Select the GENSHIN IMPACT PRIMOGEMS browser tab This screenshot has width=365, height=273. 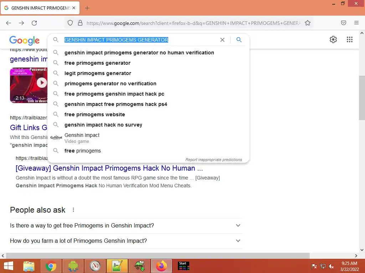point(40,8)
